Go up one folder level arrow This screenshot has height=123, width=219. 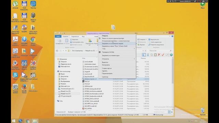tap(66, 51)
